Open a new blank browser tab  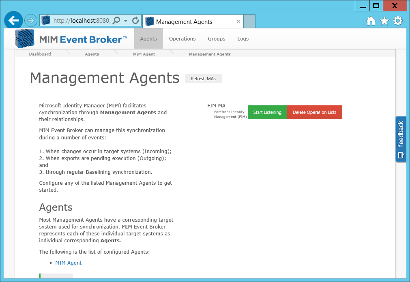[249, 21]
